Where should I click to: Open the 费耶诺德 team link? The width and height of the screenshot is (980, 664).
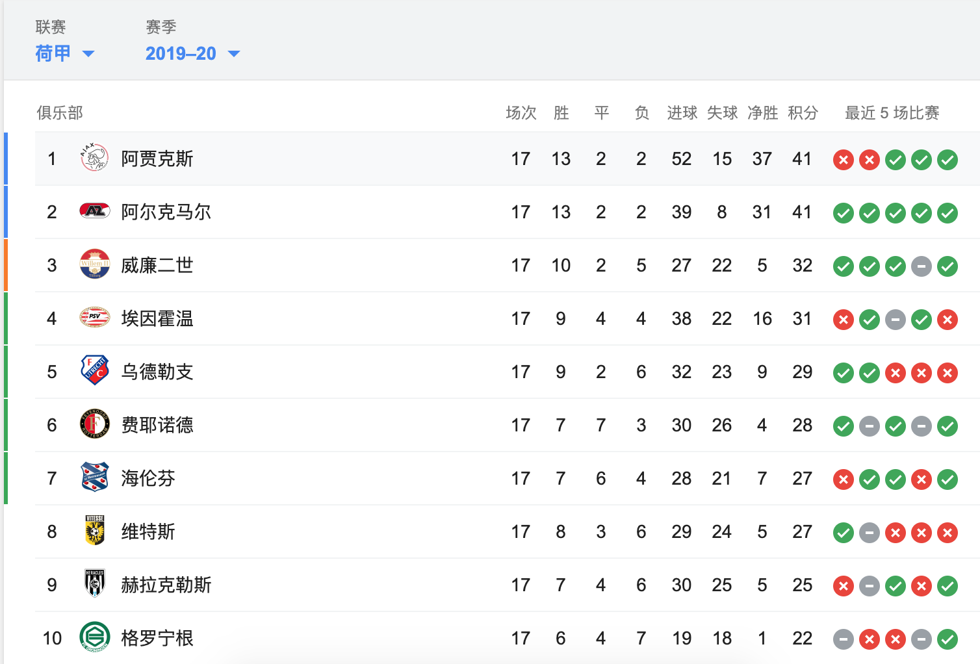click(x=157, y=425)
